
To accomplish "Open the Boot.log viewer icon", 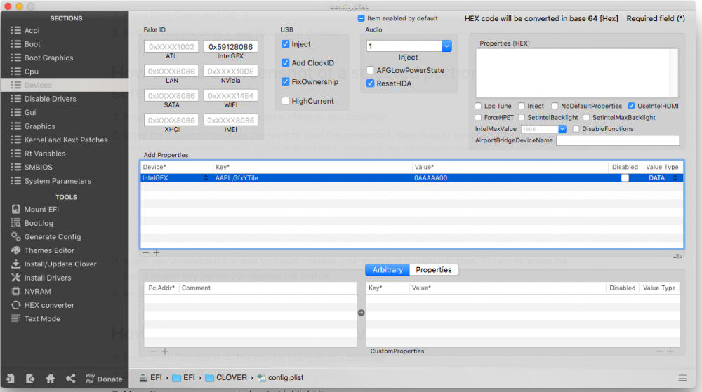I will click(15, 222).
